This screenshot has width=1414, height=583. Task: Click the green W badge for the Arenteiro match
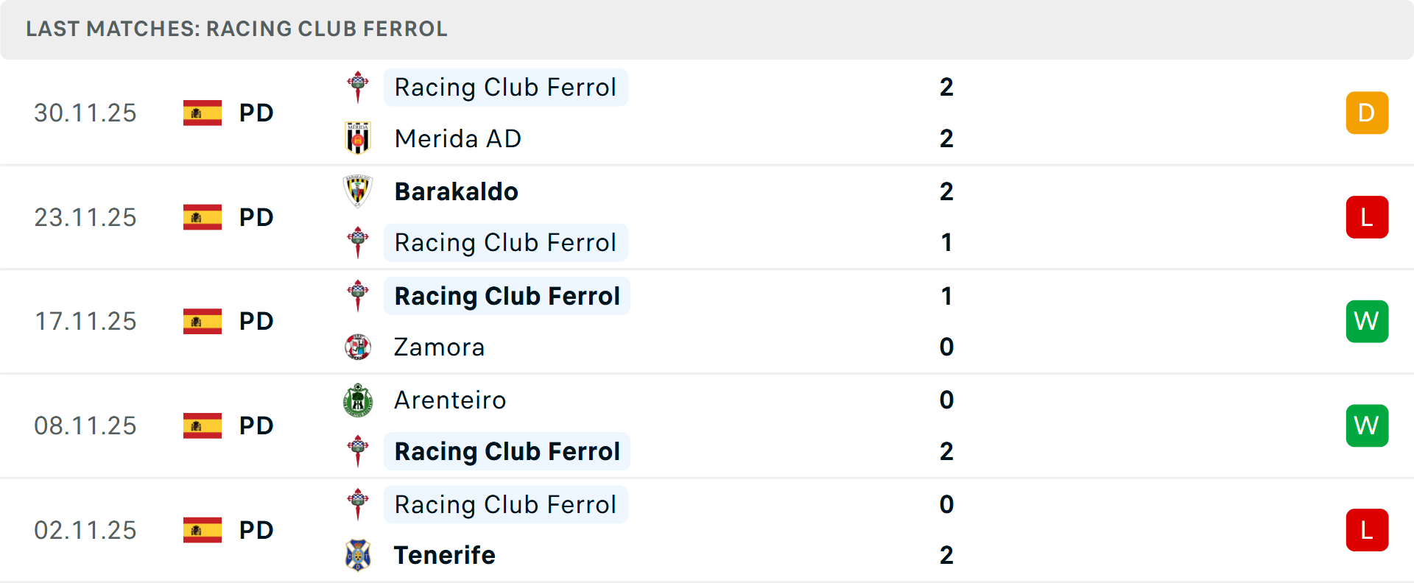(1367, 425)
